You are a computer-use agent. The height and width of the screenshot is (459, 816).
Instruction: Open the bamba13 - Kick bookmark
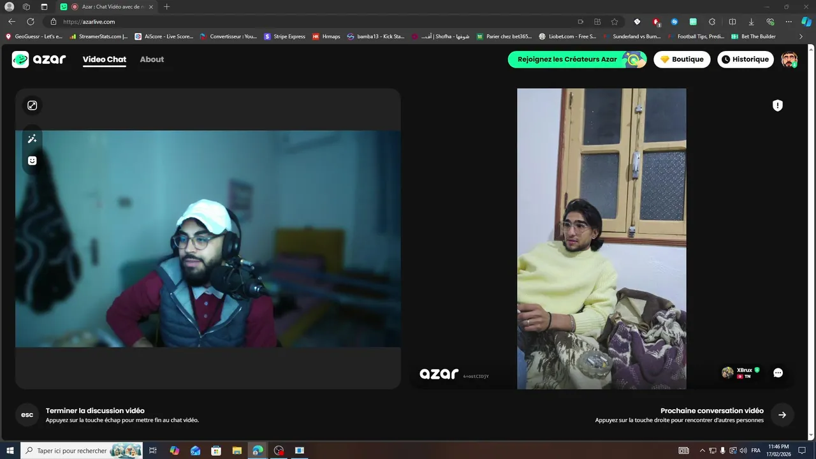point(376,36)
